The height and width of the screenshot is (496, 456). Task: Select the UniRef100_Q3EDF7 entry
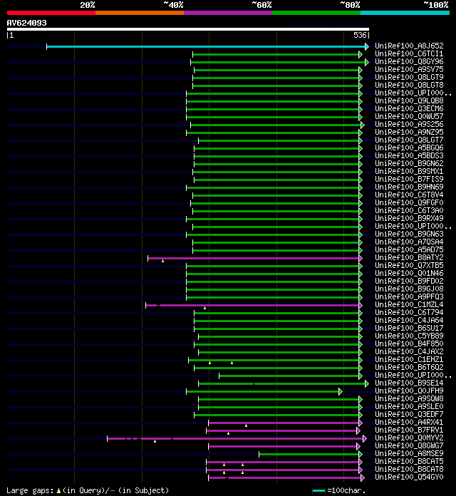[x=409, y=414]
